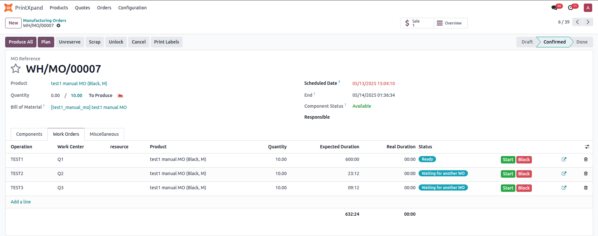598x236 pixels.
Task: Click the forecast chart icon next to To Produce
Action: [120, 95]
